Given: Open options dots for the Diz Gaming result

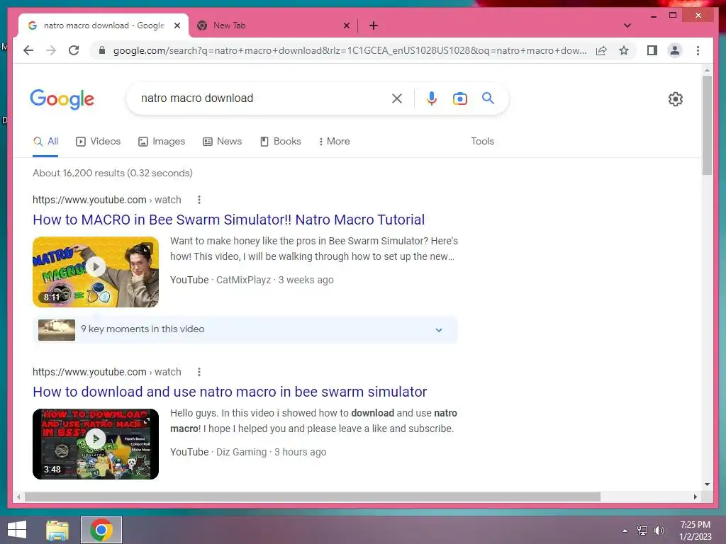Looking at the screenshot, I should click(199, 372).
